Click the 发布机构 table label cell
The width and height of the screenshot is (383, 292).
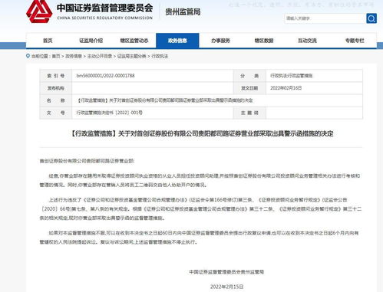point(56,88)
